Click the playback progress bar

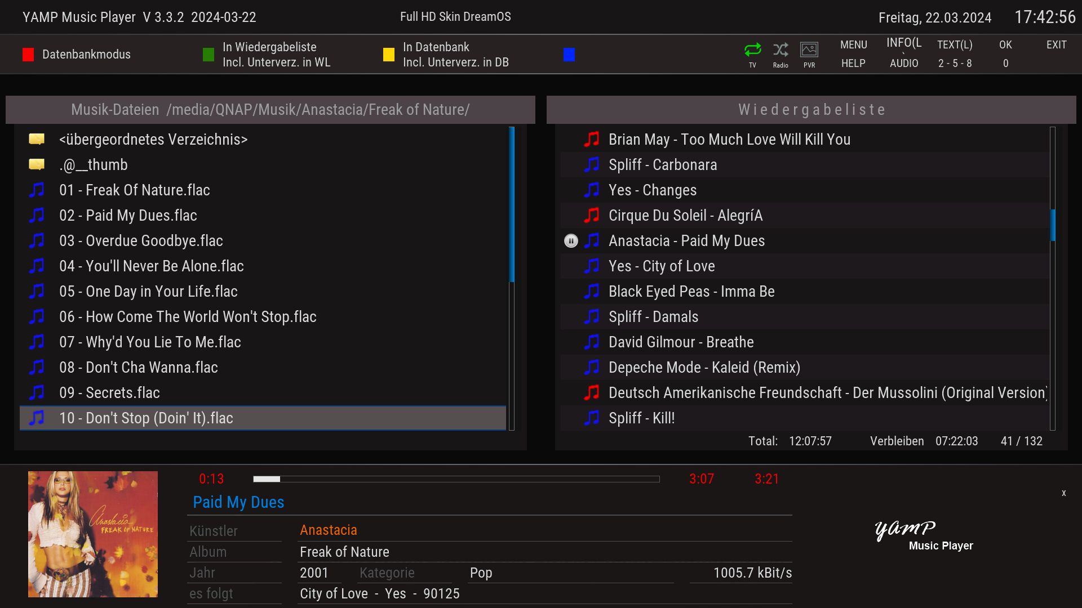pyautogui.click(x=456, y=479)
